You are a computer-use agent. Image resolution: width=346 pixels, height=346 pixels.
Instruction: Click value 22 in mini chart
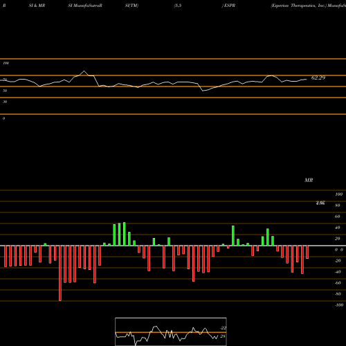(223, 328)
